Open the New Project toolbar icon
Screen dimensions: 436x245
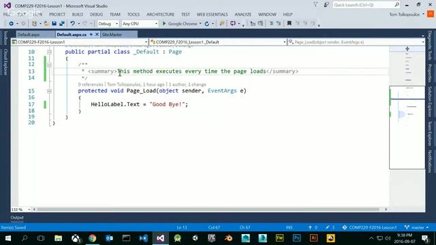pyautogui.click(x=34, y=24)
